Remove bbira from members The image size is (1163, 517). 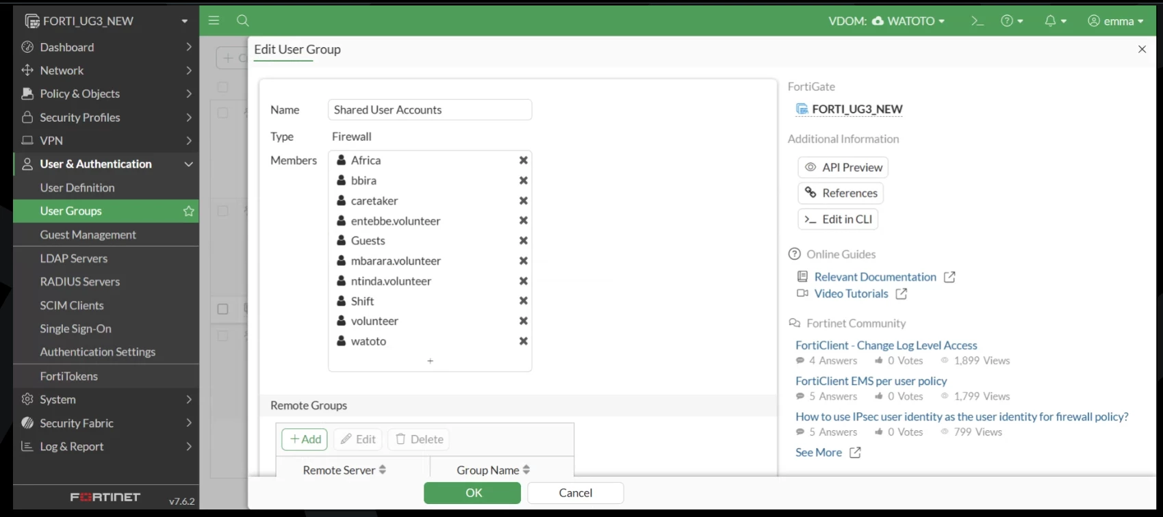pyautogui.click(x=523, y=181)
